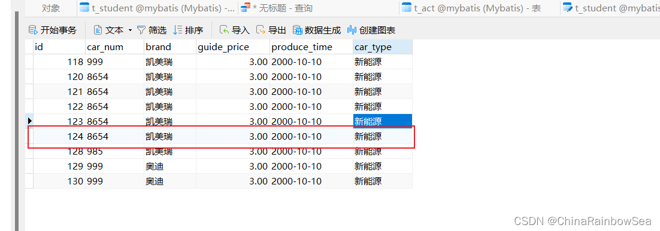Select the guide_price column header

coord(233,47)
